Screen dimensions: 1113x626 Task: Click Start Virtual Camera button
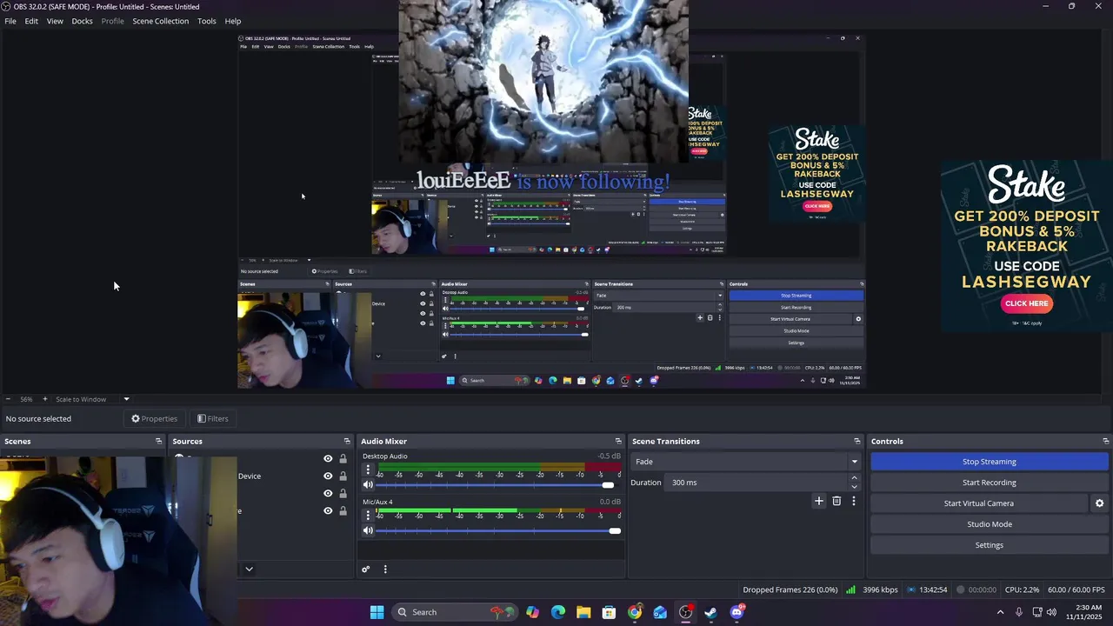coord(979,503)
